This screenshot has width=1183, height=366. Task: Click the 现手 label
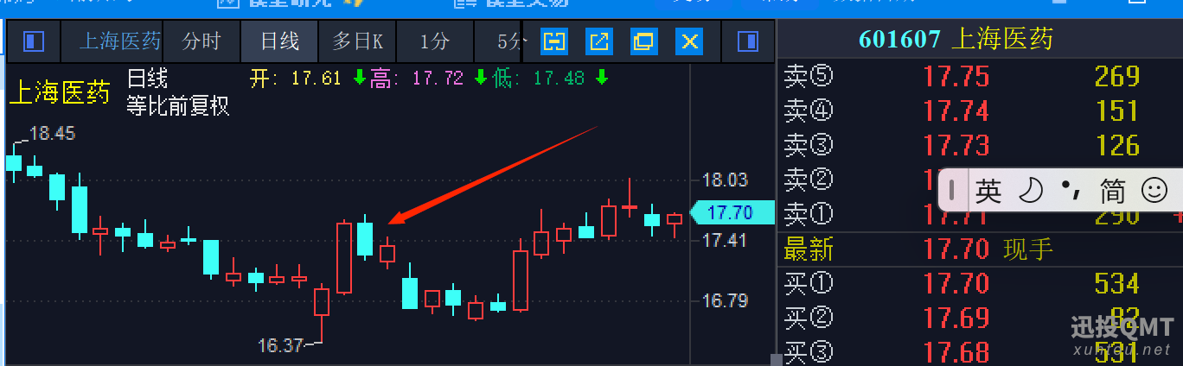[x=1028, y=249]
